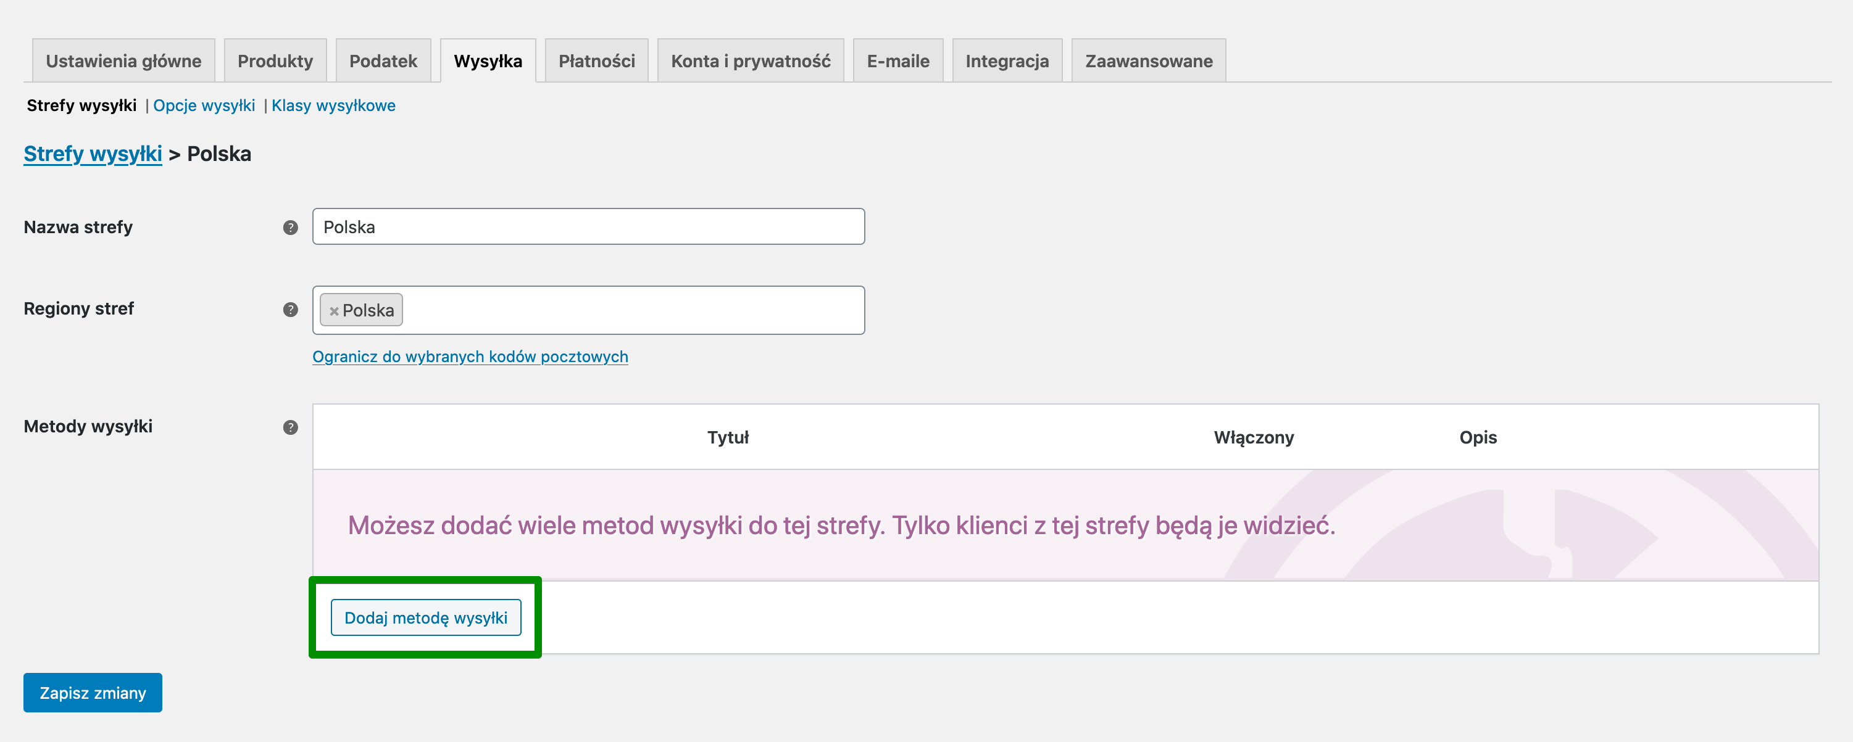Click the Polska breadcrumb title text
The image size is (1853, 742).
[x=219, y=154]
